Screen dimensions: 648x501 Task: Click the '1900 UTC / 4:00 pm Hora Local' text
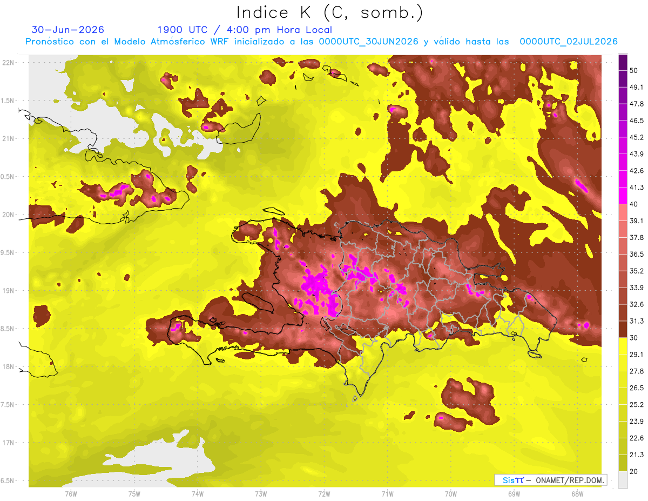click(x=245, y=30)
